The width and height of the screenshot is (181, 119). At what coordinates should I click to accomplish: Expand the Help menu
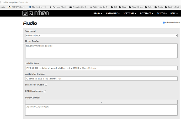174,13
